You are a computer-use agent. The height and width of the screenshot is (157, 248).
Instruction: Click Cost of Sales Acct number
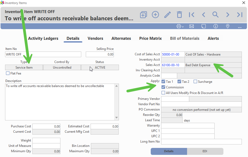click(173, 54)
